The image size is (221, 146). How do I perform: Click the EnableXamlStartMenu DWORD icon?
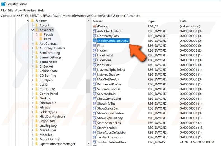point(95,41)
